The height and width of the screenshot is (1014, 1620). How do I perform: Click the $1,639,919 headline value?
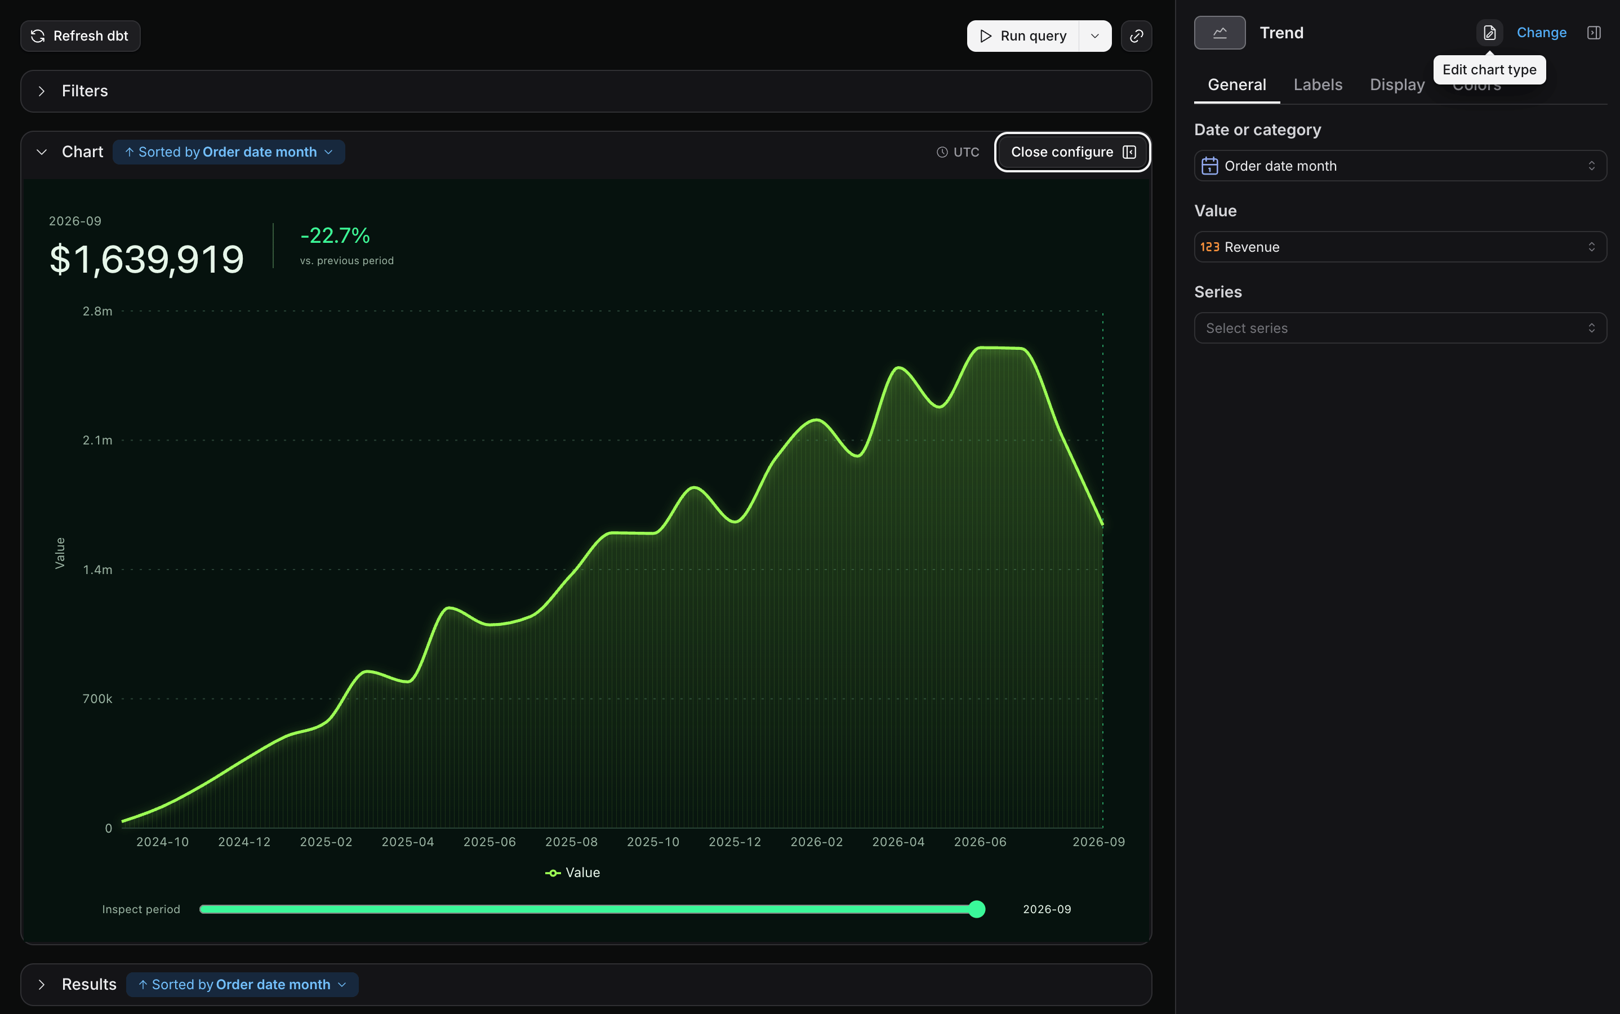click(x=146, y=260)
